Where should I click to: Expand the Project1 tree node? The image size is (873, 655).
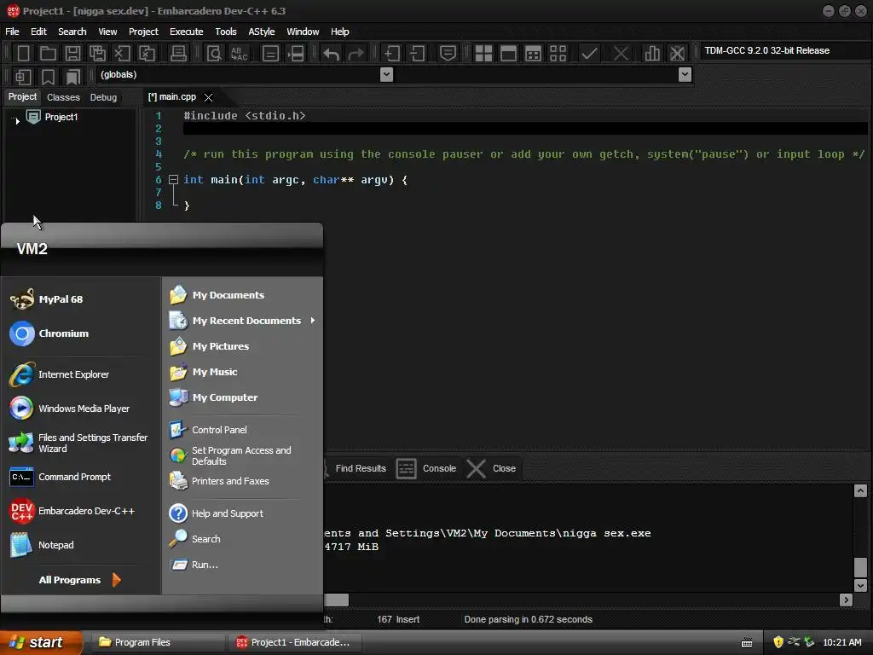tap(17, 119)
